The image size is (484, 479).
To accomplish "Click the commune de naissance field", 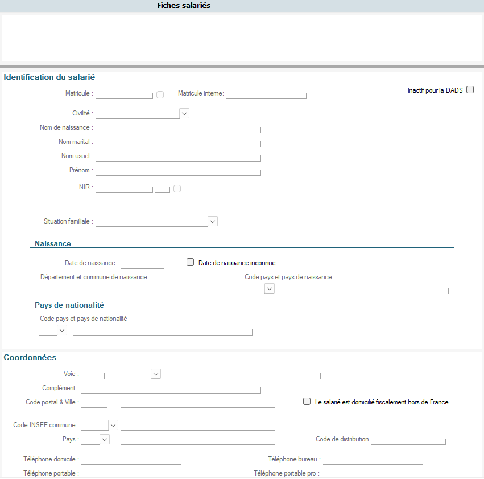I will (x=148, y=290).
